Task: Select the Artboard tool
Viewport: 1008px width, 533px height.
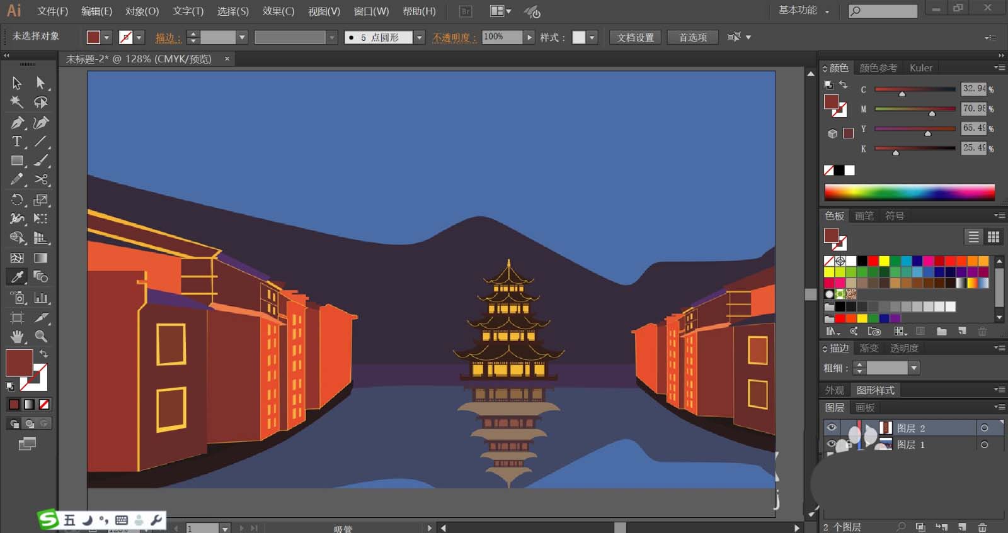Action: coord(17,317)
